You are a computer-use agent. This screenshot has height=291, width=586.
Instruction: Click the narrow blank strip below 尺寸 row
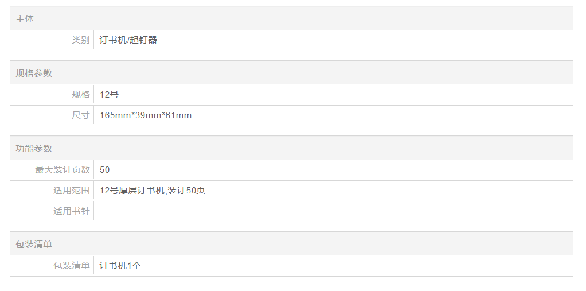pyautogui.click(x=291, y=130)
